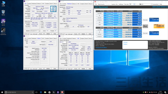The height and width of the screenshot is (94, 168).
Task: Launch Microsoft Edge from the taskbar
Action: 41,92
